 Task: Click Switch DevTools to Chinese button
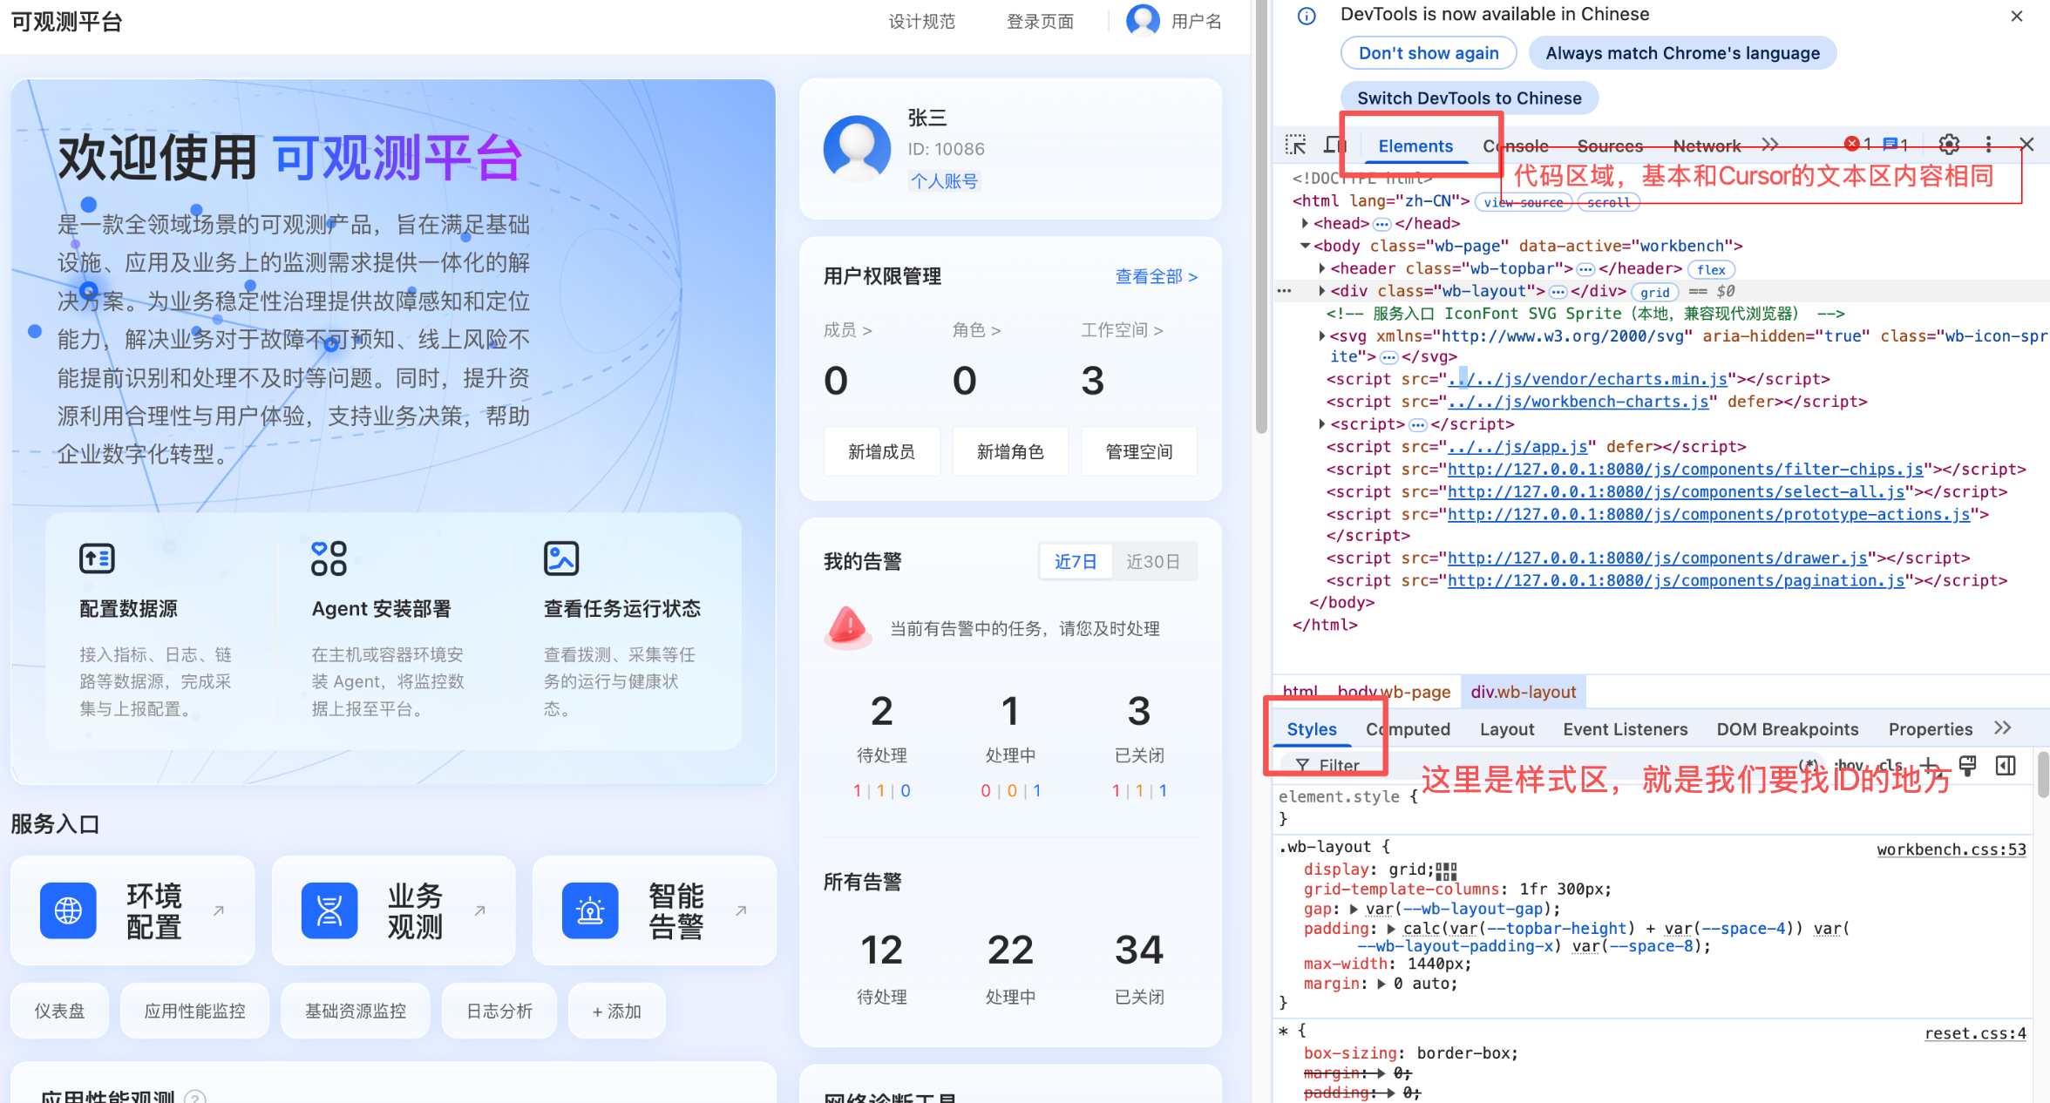coord(1470,98)
